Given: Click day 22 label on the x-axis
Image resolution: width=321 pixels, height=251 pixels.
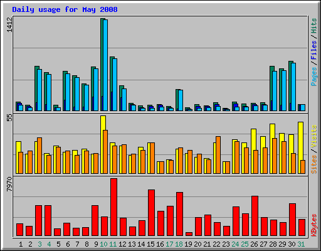Looking at the screenshot, I should tap(216, 244).
